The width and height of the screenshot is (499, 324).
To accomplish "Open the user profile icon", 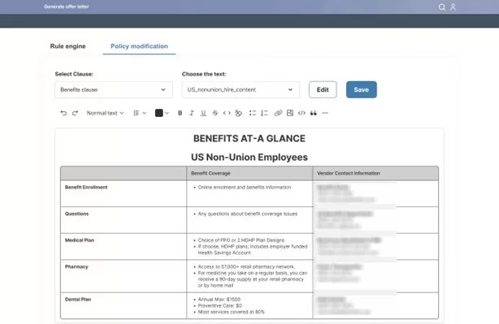I will point(453,7).
